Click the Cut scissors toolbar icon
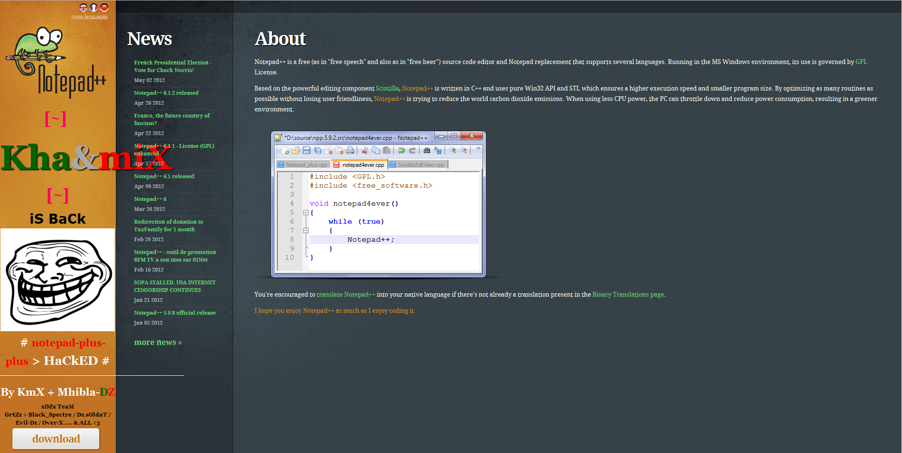 tap(364, 150)
